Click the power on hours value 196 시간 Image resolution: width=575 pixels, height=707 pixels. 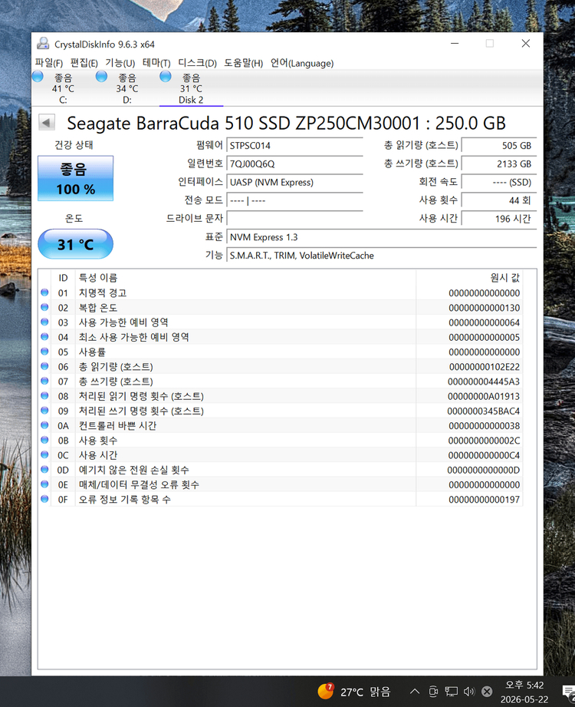coord(499,219)
